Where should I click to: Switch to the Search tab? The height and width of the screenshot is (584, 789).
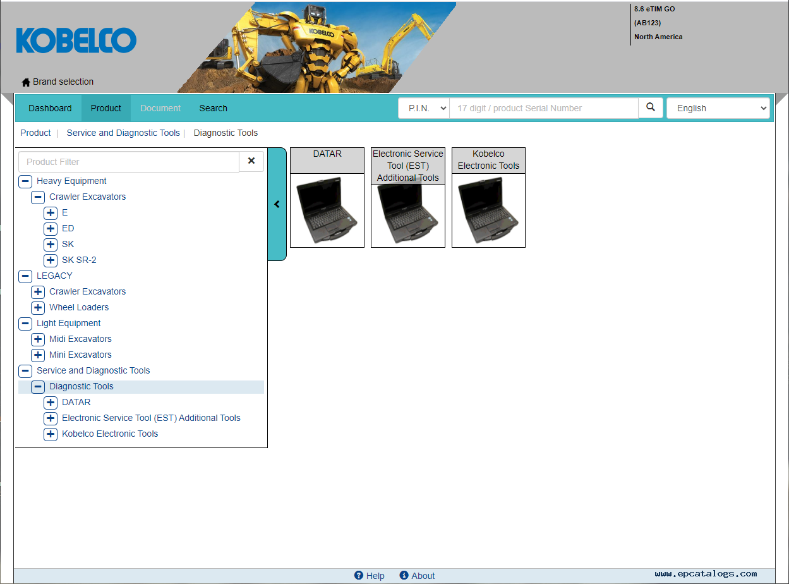point(213,108)
